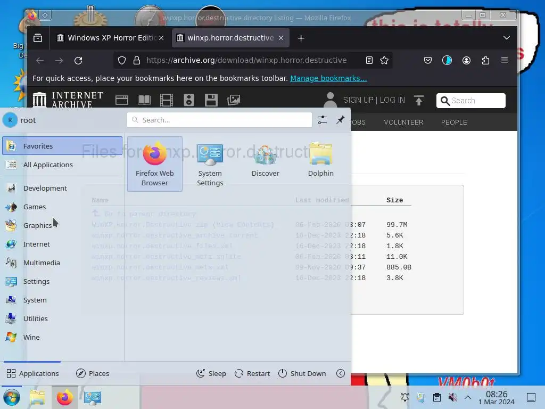545x409 pixels.
Task: Open the Development category
Action: click(62, 188)
